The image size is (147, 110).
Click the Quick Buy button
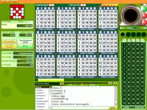(x=9, y=41)
